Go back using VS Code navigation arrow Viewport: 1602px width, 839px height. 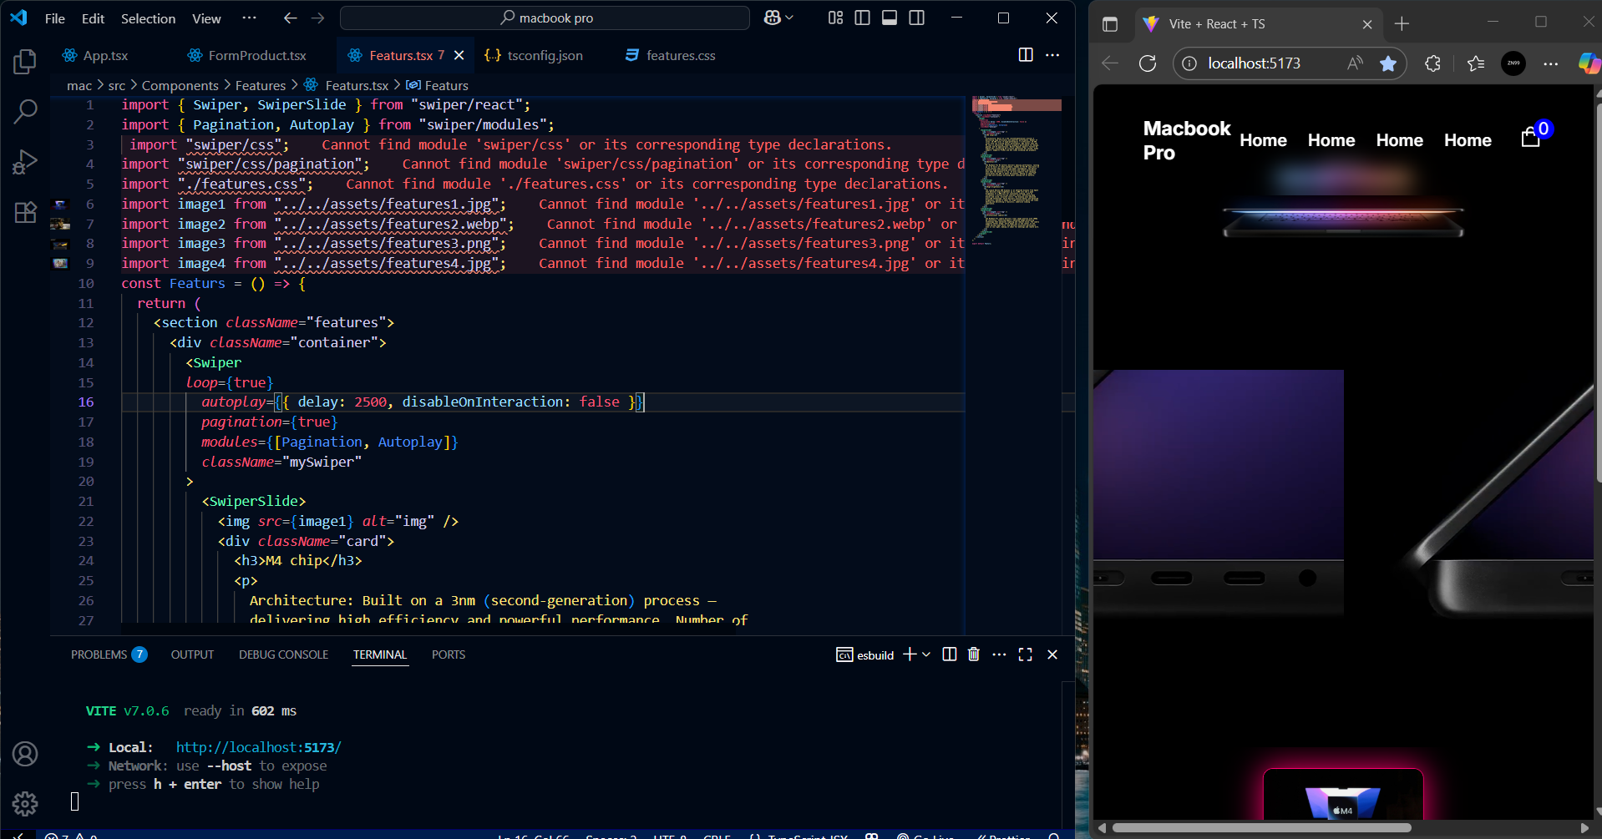pos(290,18)
